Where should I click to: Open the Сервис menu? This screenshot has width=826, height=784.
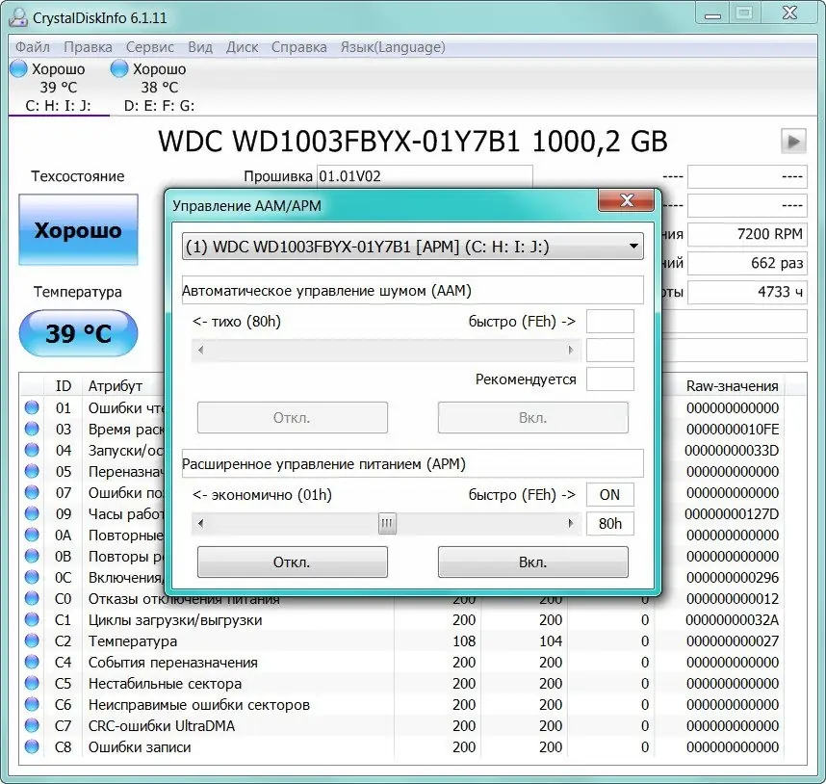click(x=149, y=47)
